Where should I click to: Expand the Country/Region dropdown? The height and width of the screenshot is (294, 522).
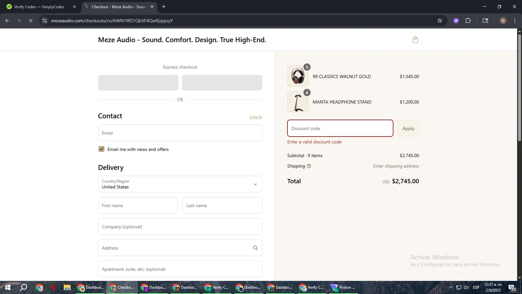coord(180,184)
